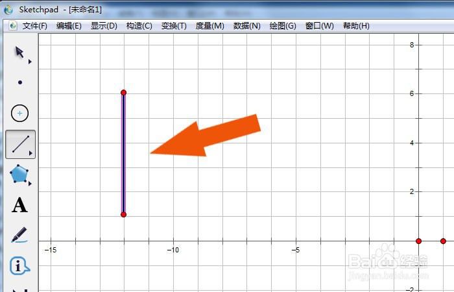
Task: Open the 变换(T) menu
Action: (174, 26)
